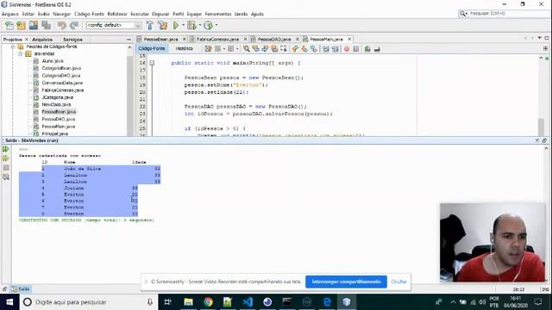
Task: Click the Clean and Build icon
Action: coord(163,25)
